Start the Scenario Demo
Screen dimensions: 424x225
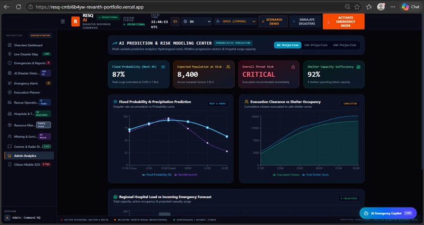click(273, 22)
